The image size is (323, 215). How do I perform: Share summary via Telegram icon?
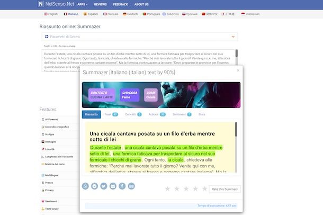(95, 186)
